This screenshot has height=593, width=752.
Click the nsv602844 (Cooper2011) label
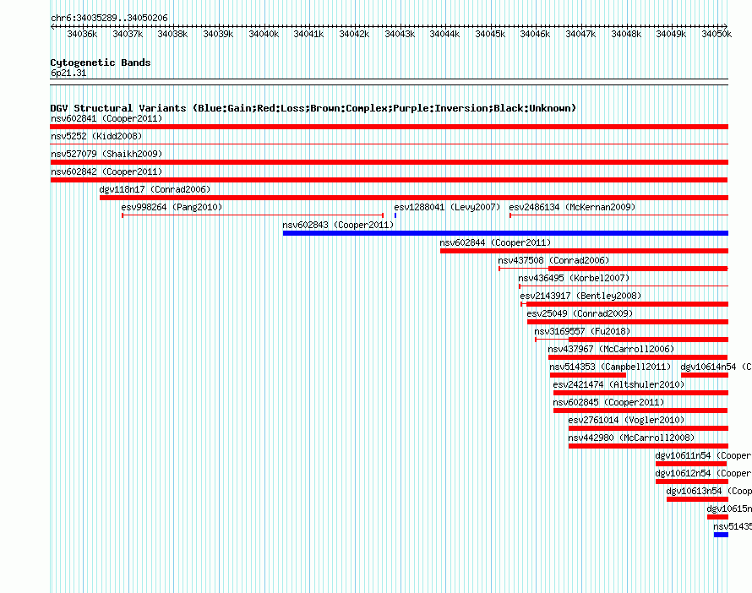[495, 242]
